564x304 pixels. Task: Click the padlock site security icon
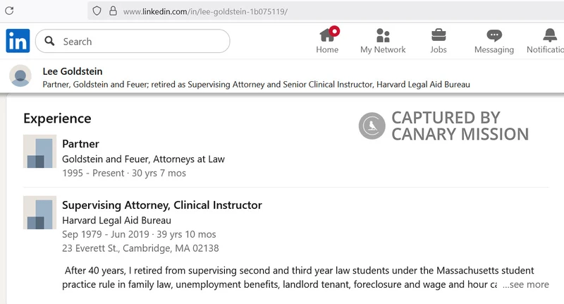point(113,11)
